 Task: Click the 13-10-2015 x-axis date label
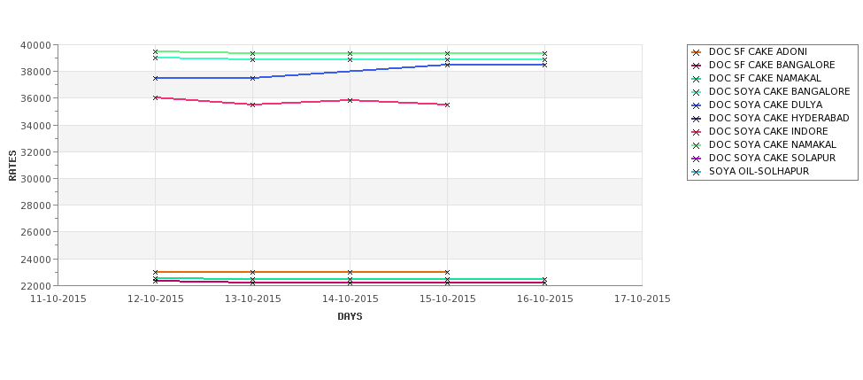252,299
